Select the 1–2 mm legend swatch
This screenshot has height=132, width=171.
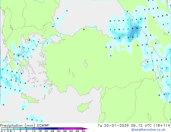click(x=17, y=128)
